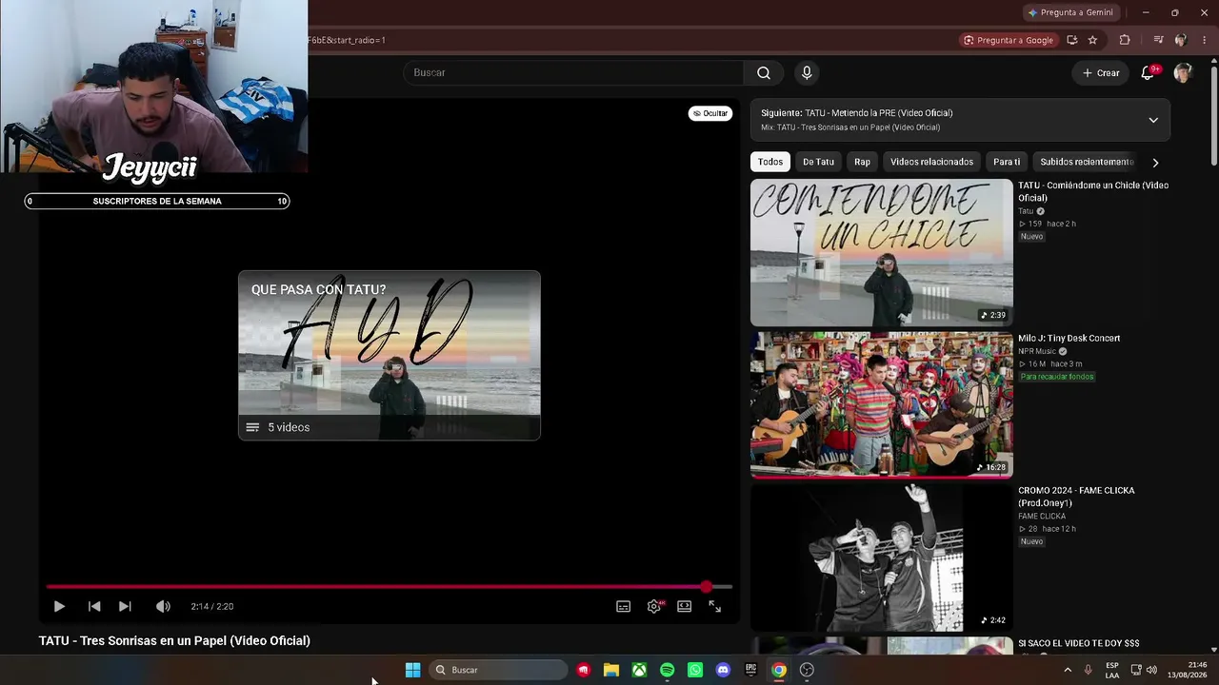Image resolution: width=1219 pixels, height=685 pixels.
Task: Install the page as app from address bar
Action: (1072, 40)
